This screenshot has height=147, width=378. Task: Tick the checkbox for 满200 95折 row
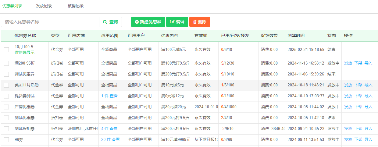[6, 63]
